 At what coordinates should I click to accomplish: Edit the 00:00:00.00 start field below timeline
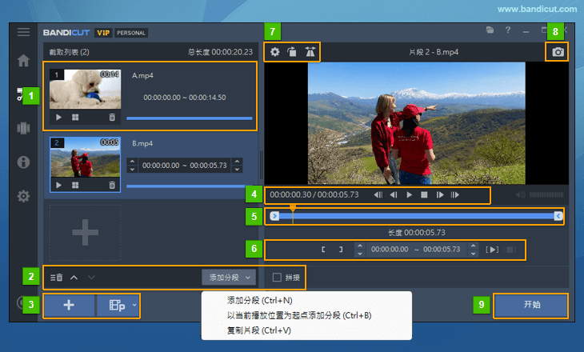390,249
